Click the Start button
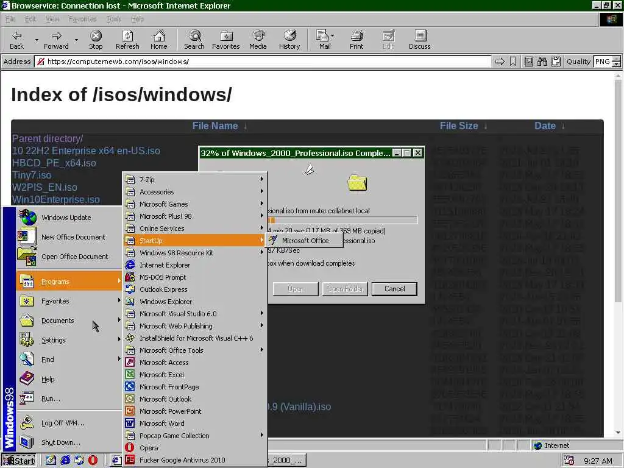The image size is (624, 468). (x=19, y=461)
